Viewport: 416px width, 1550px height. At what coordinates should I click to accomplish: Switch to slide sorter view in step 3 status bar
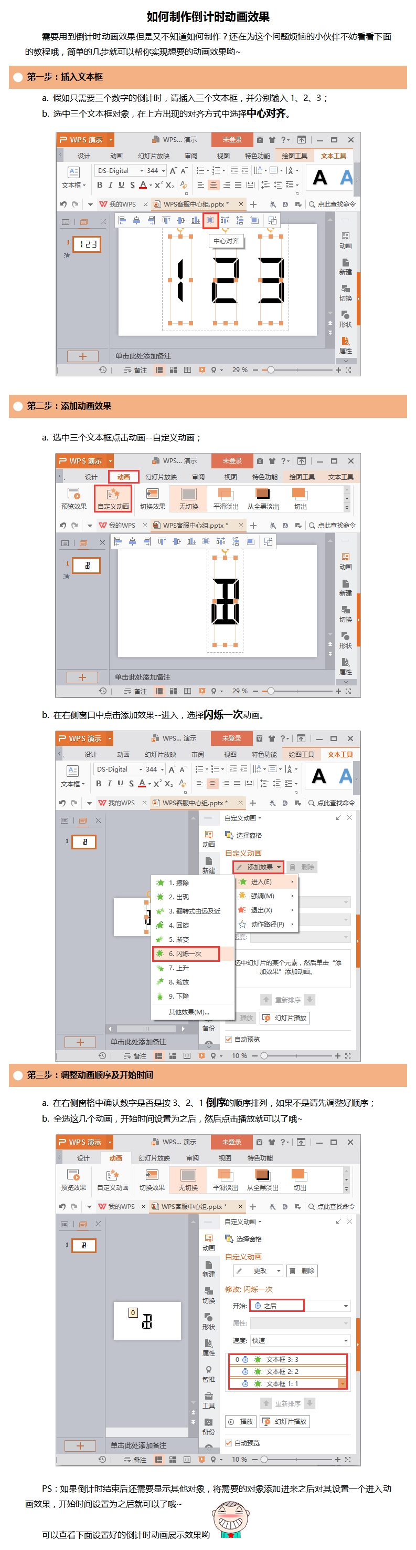coord(172,1460)
